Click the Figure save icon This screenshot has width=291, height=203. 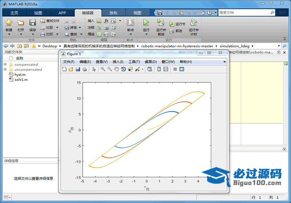click(x=78, y=69)
